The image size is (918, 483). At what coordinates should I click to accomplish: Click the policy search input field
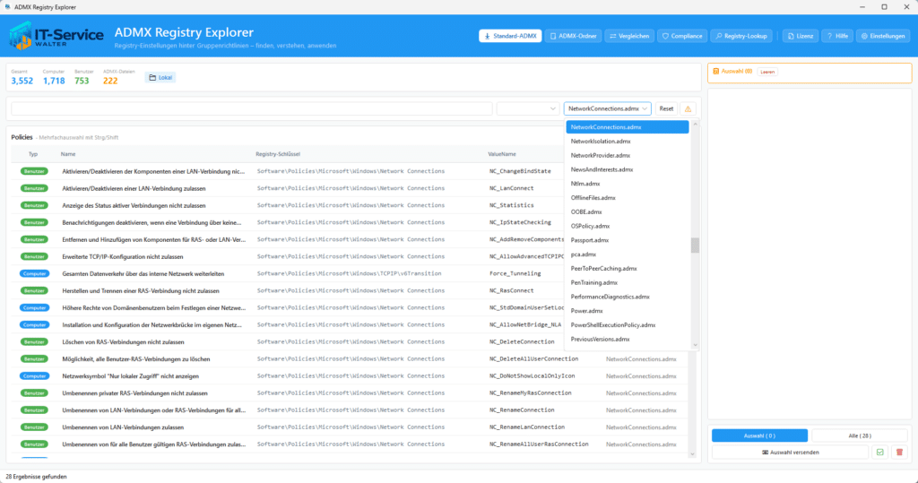coord(252,108)
